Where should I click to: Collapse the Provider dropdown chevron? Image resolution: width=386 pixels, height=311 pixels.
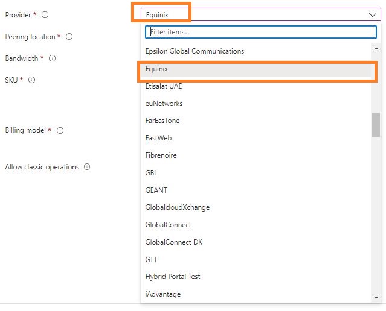click(x=372, y=14)
